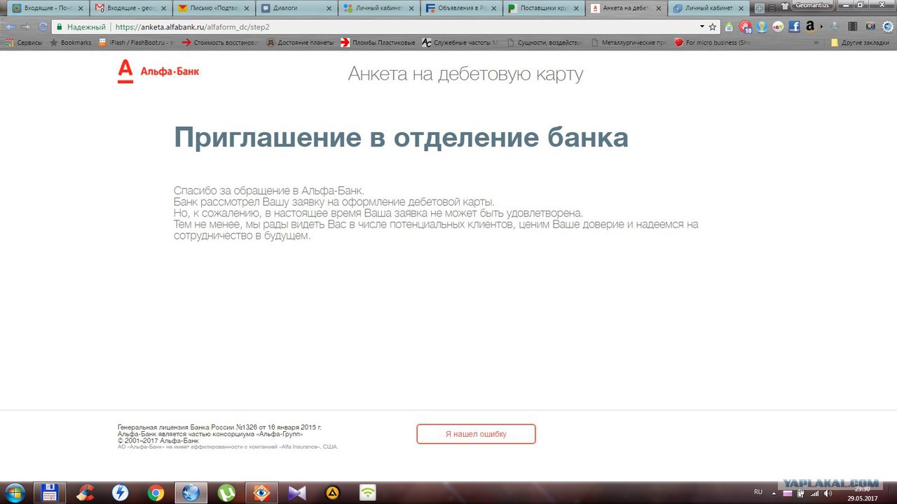The height and width of the screenshot is (504, 897).
Task: Click the Alfa-Bank logo
Action: pos(158,71)
